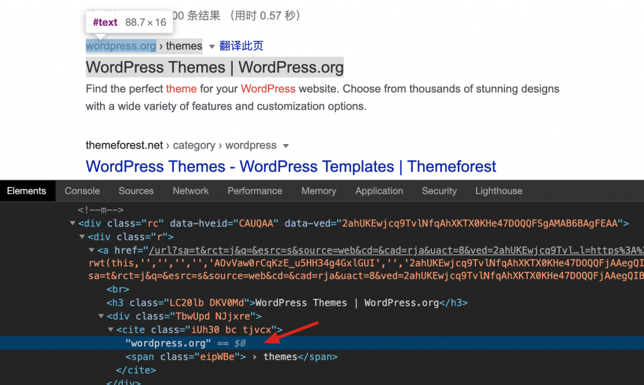The image size is (644, 385).
Task: Switch to the Sources tab
Action: [x=136, y=191]
